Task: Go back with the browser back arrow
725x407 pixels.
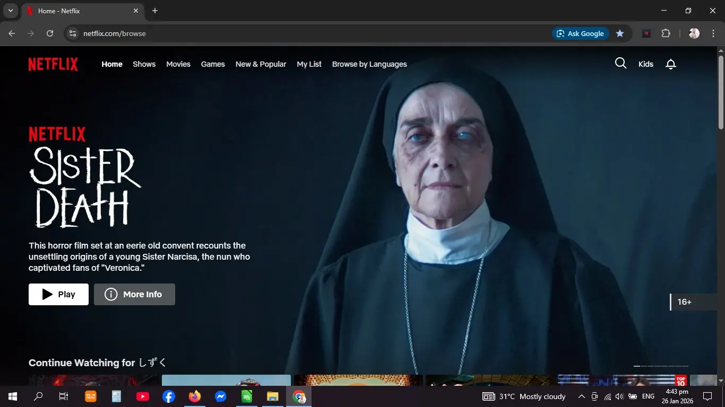Action: [x=12, y=33]
